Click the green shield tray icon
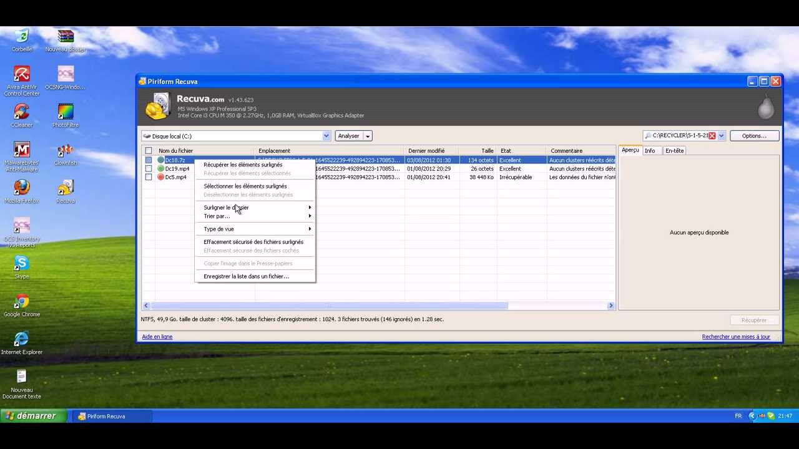799x449 pixels. [771, 416]
